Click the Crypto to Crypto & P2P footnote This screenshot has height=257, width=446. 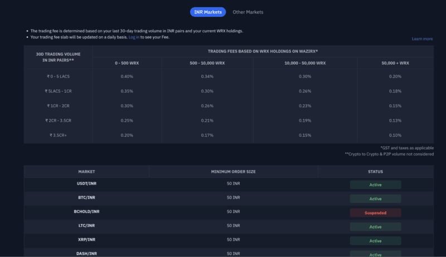click(x=389, y=154)
